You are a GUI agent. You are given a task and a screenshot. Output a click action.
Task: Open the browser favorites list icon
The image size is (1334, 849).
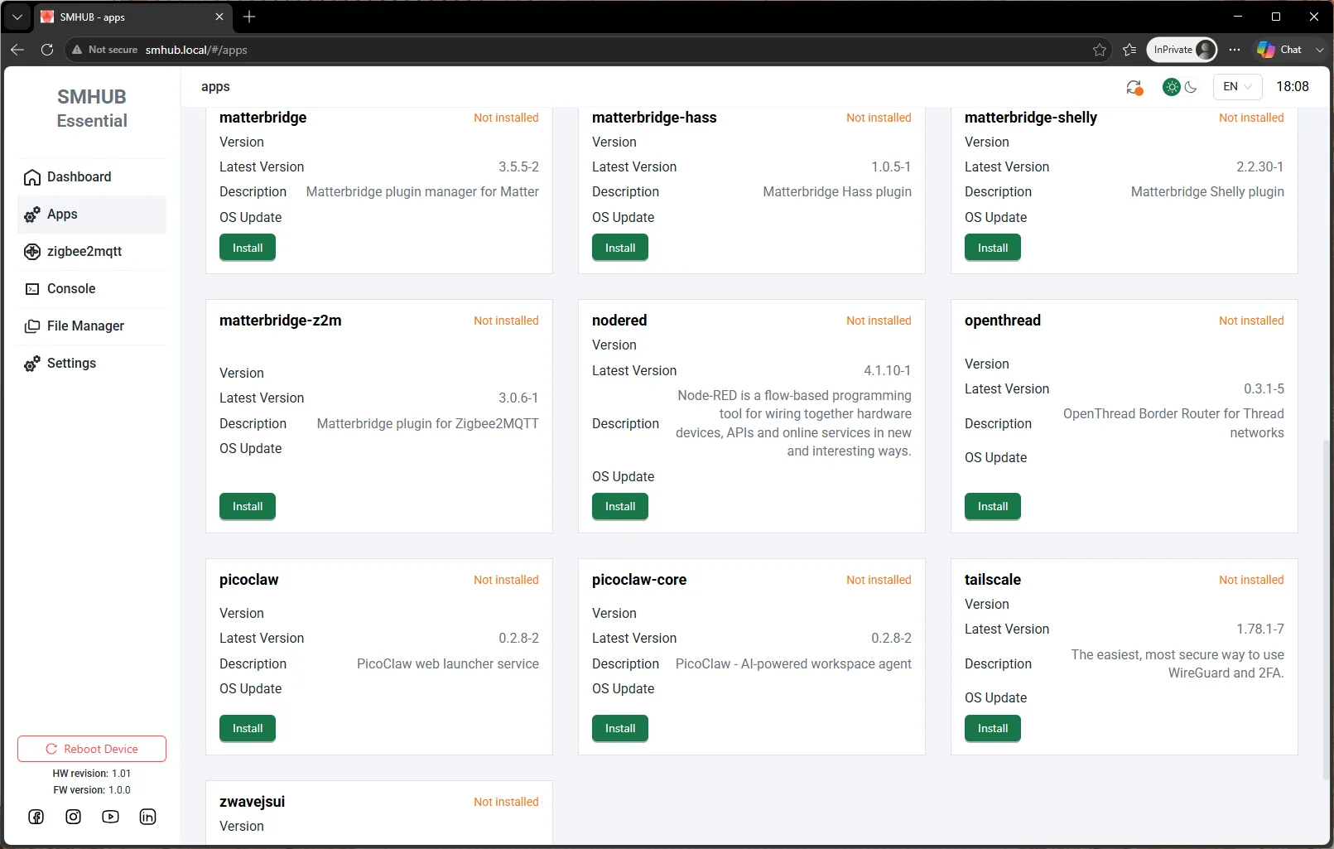pos(1129,50)
